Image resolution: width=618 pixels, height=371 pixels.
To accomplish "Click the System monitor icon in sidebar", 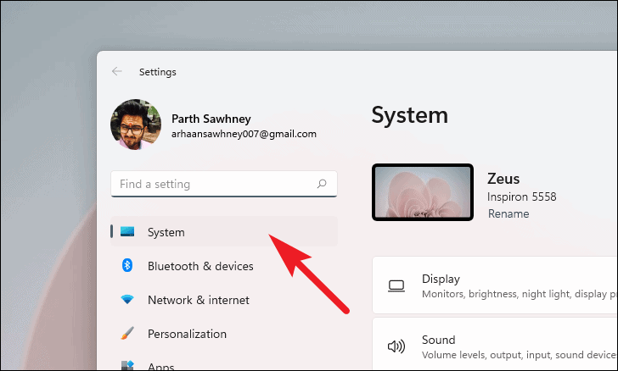I will (x=127, y=232).
